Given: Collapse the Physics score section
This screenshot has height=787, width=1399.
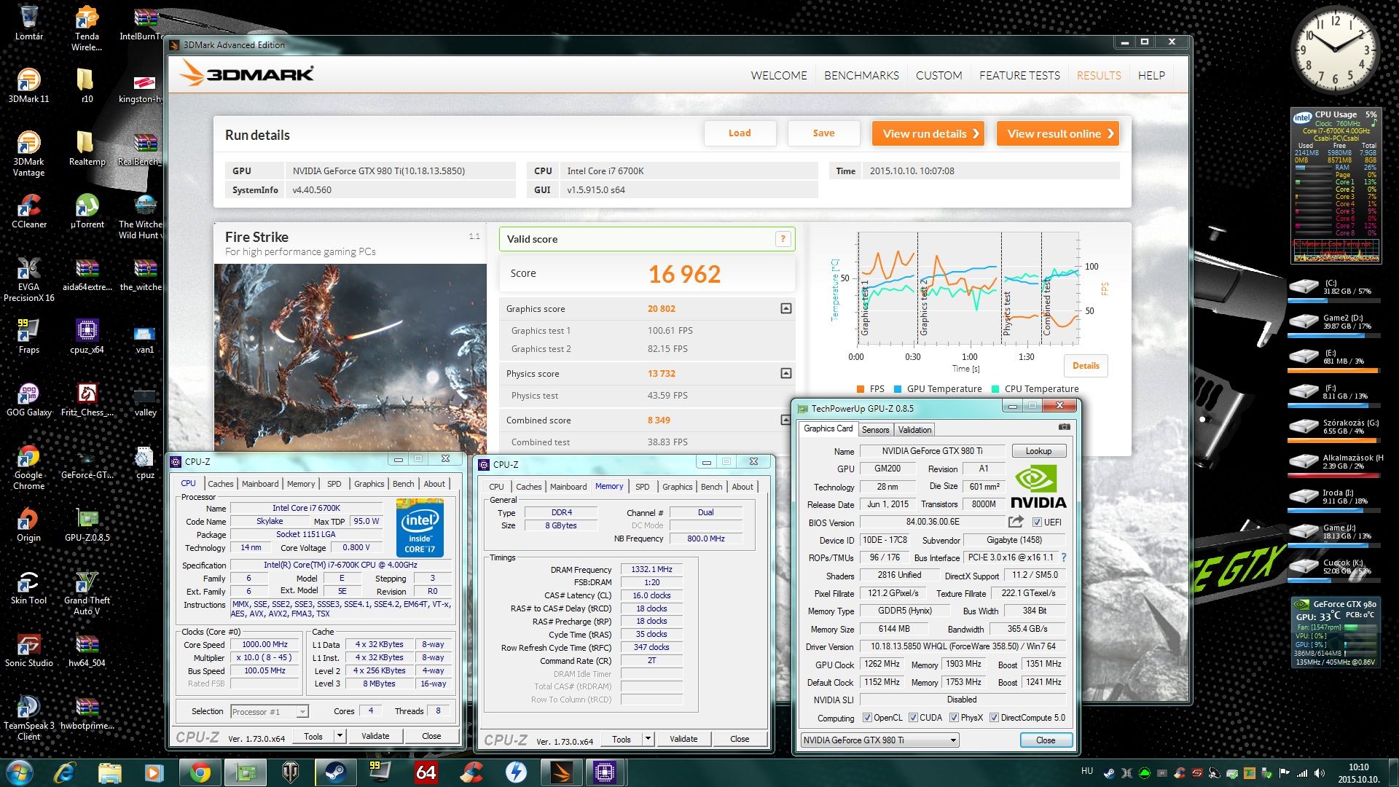Looking at the screenshot, I should pos(785,374).
